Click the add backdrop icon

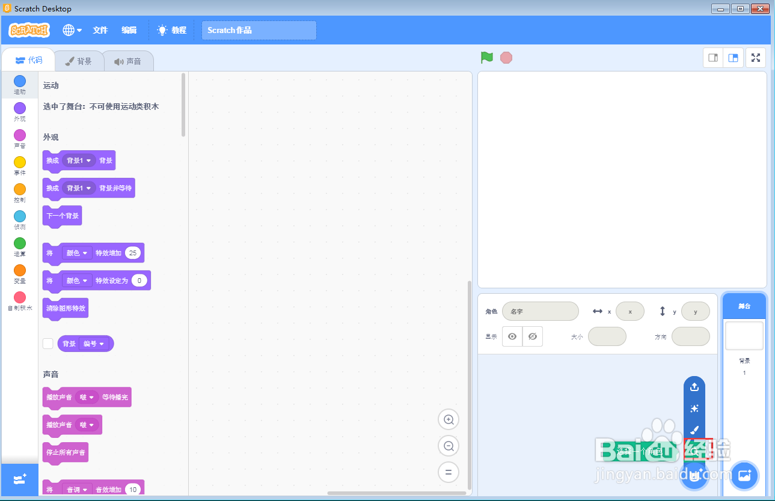click(744, 475)
